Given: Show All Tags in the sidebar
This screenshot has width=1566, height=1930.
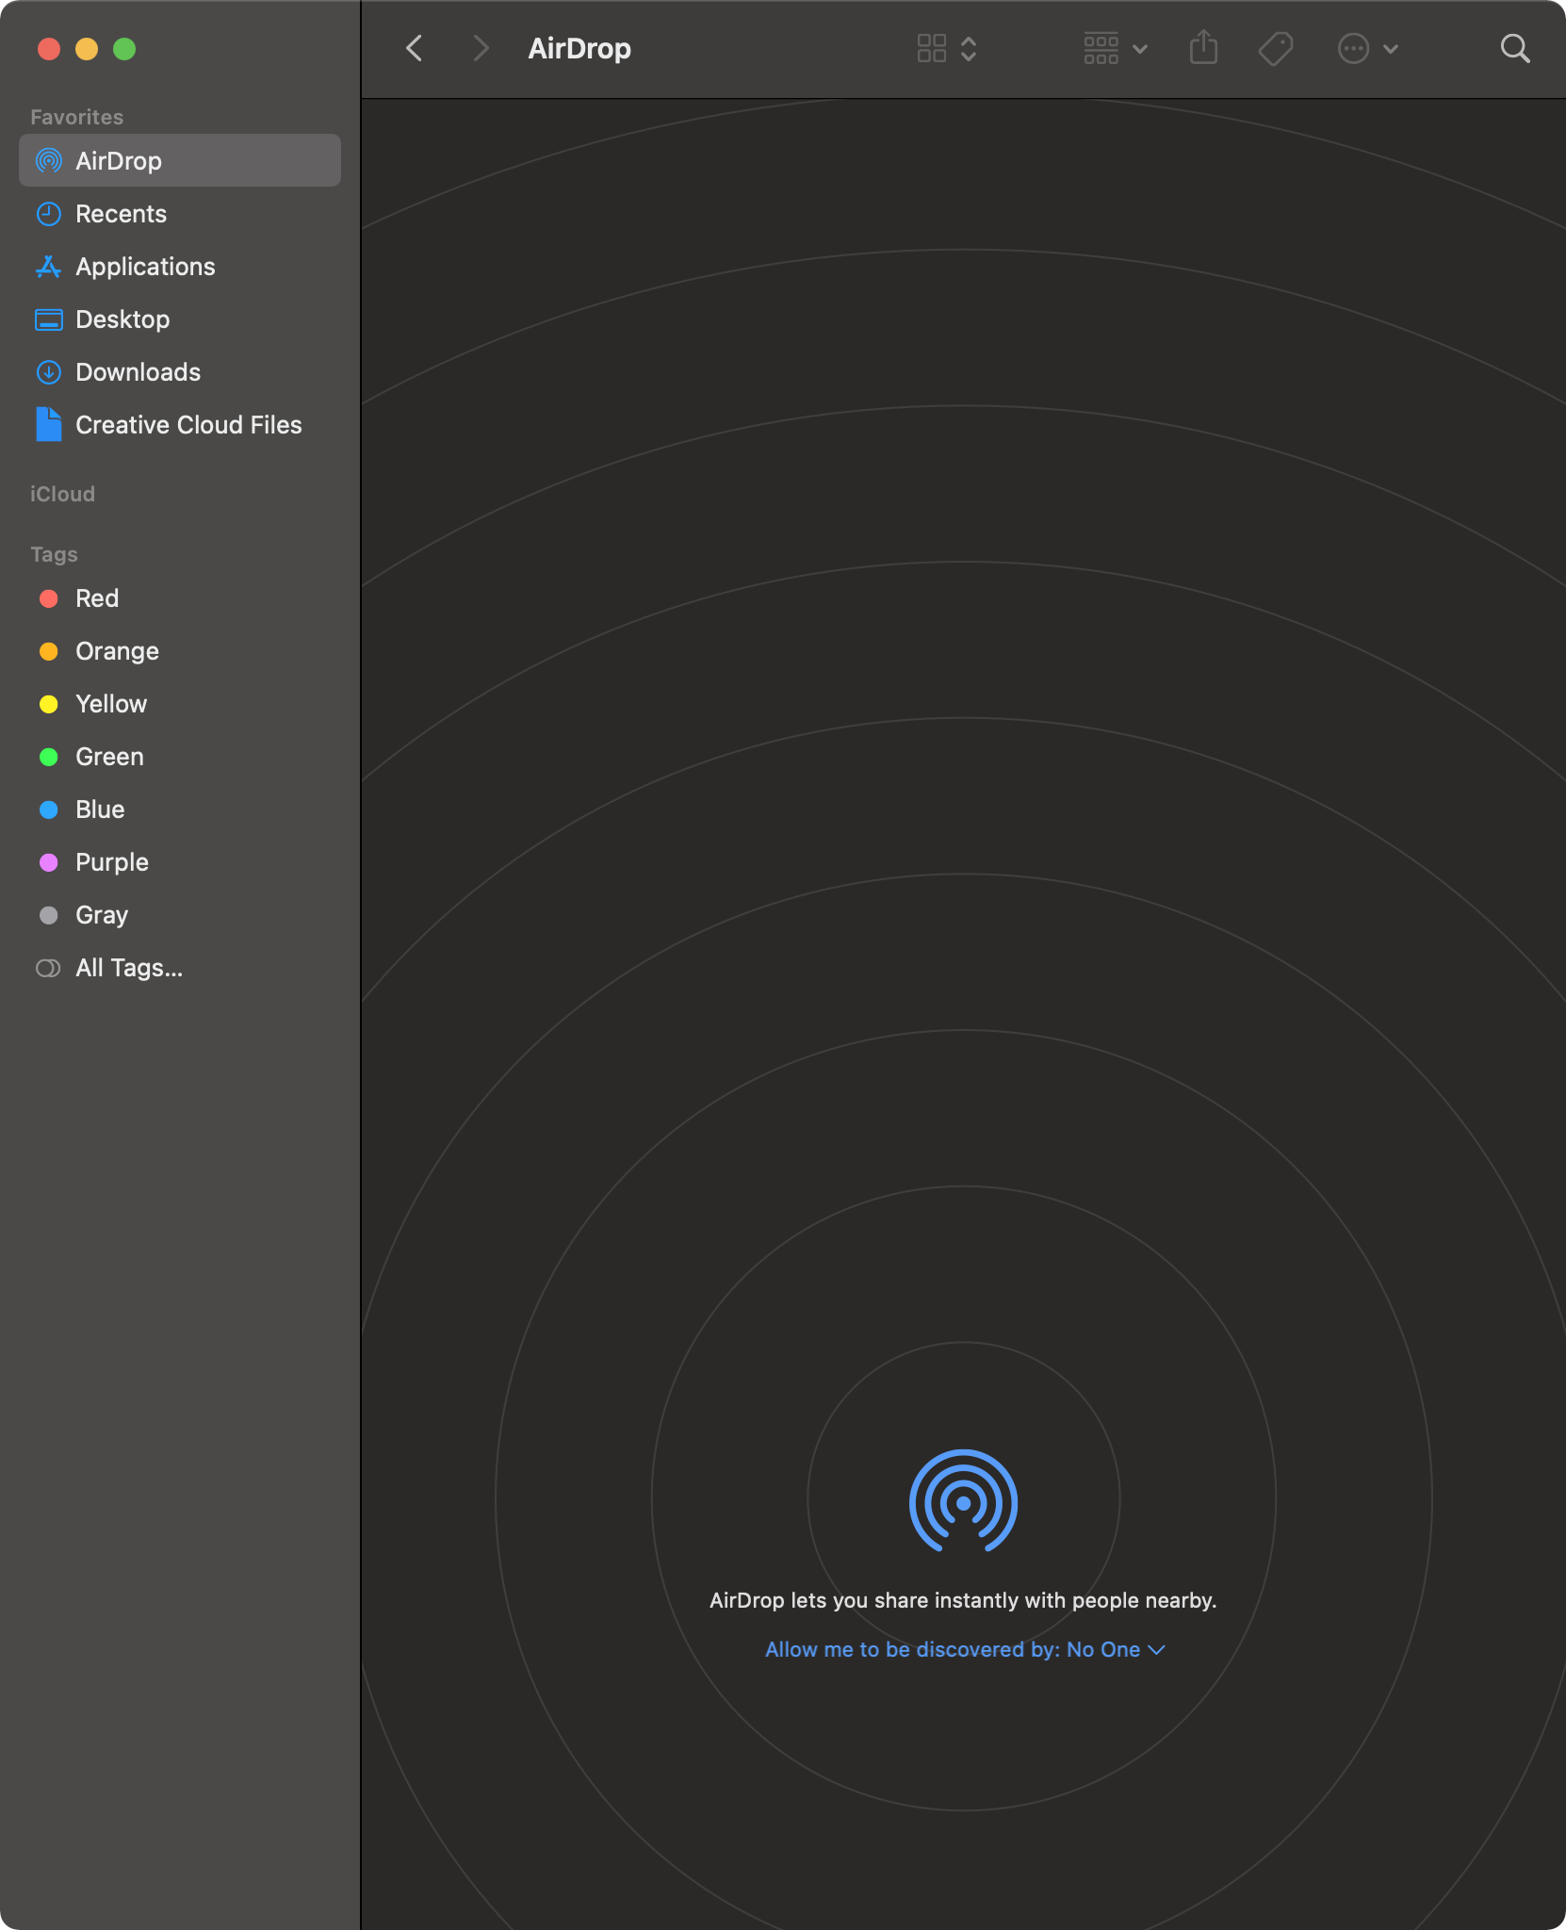Looking at the screenshot, I should click(x=180, y=967).
